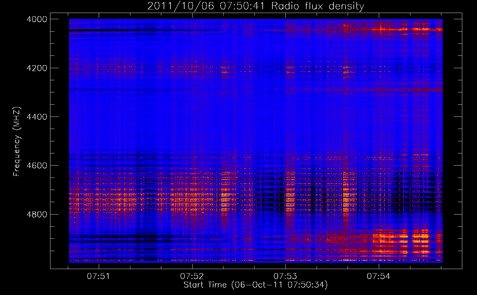Image resolution: width=477 pixels, height=295 pixels.
Task: Click the 07:51 time axis label
Action: [x=98, y=276]
